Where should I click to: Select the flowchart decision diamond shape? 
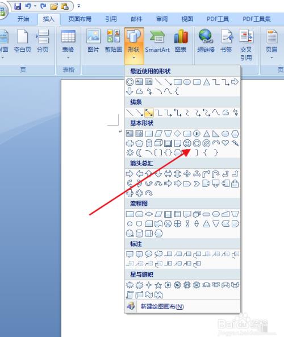149,214
